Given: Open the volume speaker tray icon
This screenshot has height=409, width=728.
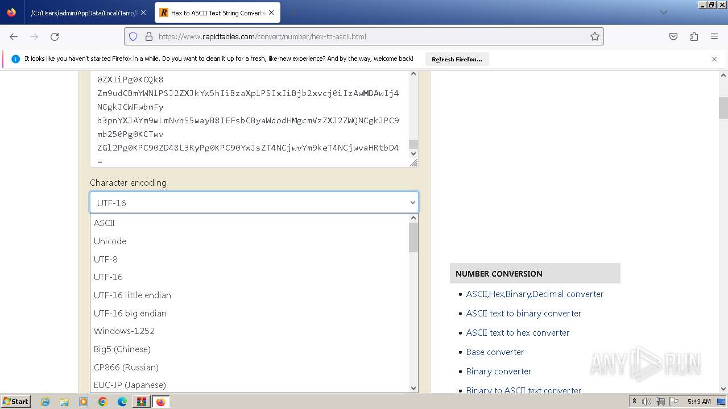Looking at the screenshot, I should (647, 402).
